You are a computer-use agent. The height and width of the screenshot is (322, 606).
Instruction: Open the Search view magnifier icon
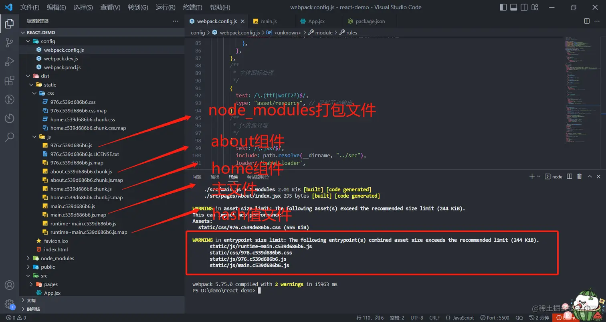point(9,138)
